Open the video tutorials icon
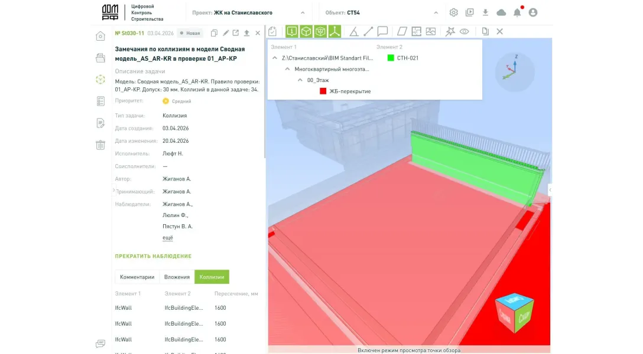This screenshot has width=643, height=354. pyautogui.click(x=469, y=13)
